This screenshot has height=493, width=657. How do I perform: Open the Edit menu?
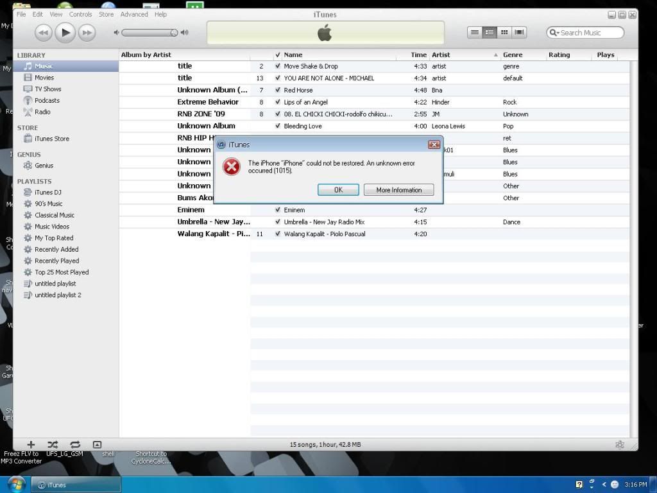click(38, 14)
